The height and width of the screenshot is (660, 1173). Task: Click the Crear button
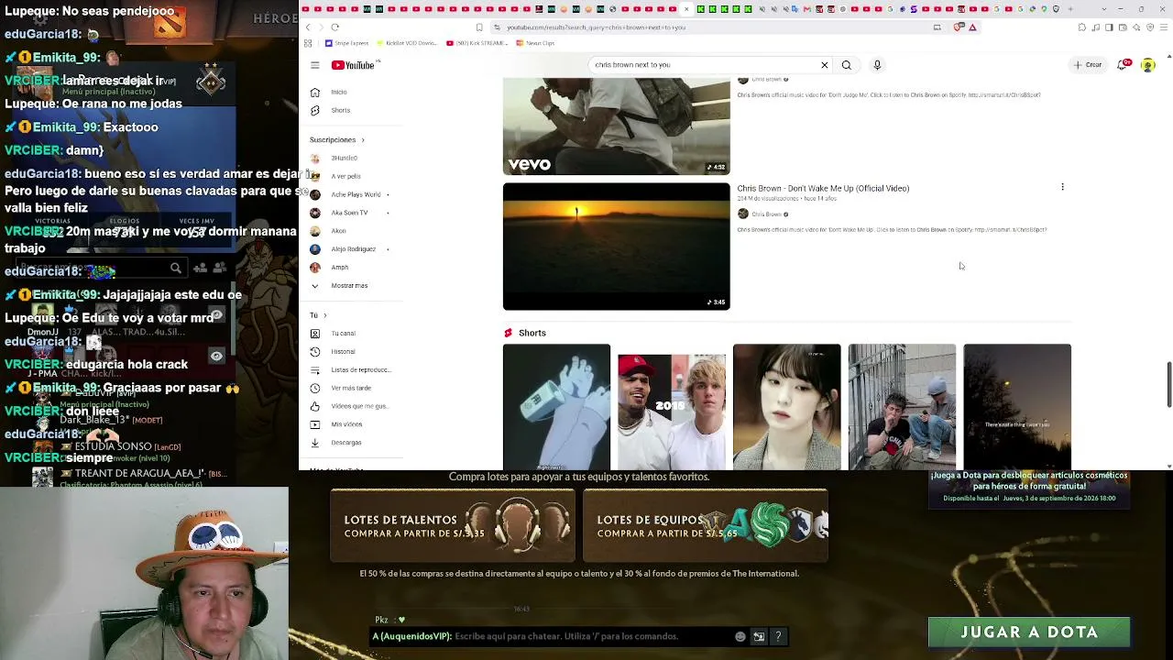pos(1088,65)
